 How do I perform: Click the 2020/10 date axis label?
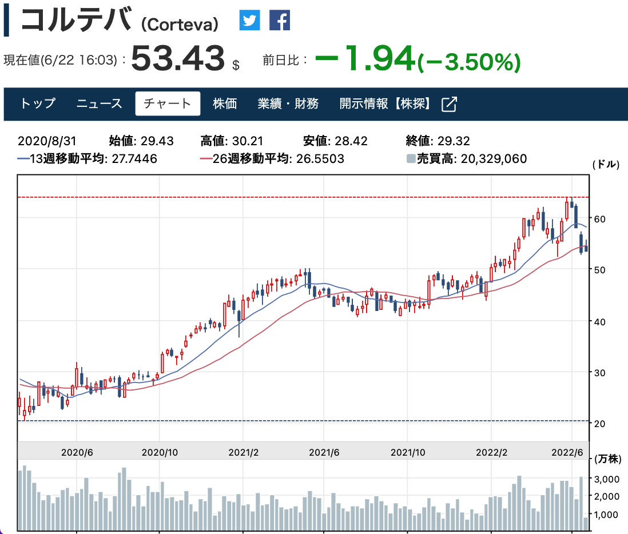160,452
